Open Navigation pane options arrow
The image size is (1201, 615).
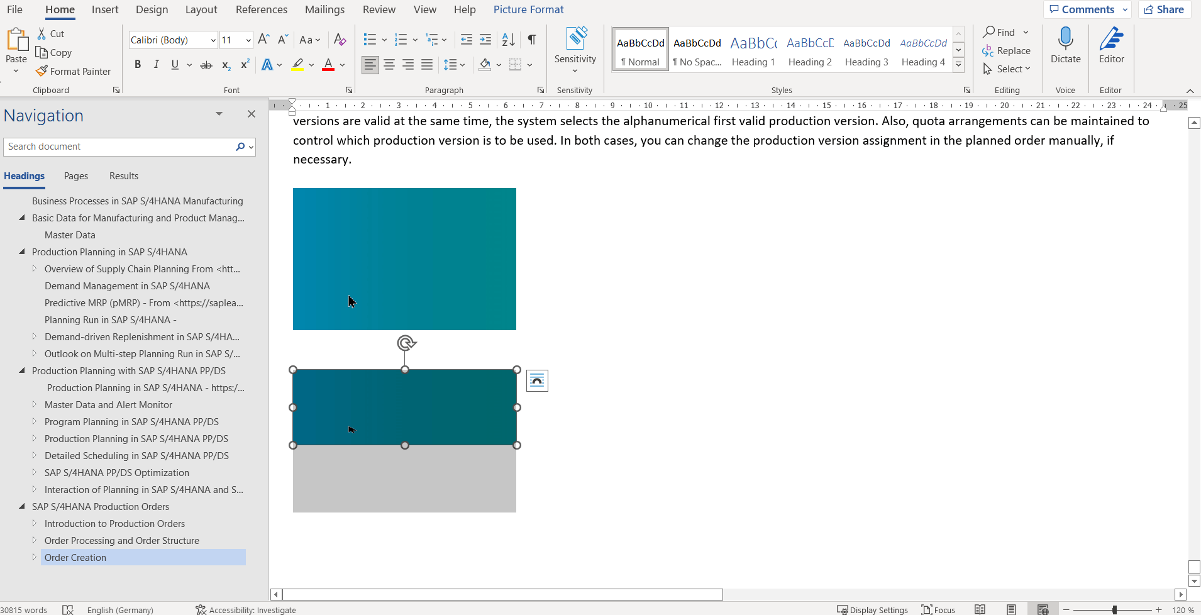tap(219, 114)
